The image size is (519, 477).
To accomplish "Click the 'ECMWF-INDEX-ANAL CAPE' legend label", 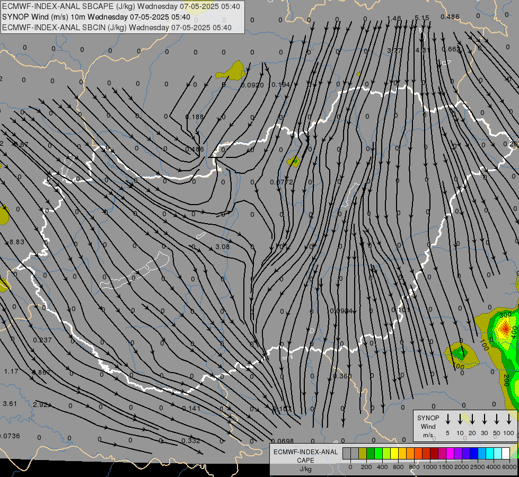I will [305, 456].
